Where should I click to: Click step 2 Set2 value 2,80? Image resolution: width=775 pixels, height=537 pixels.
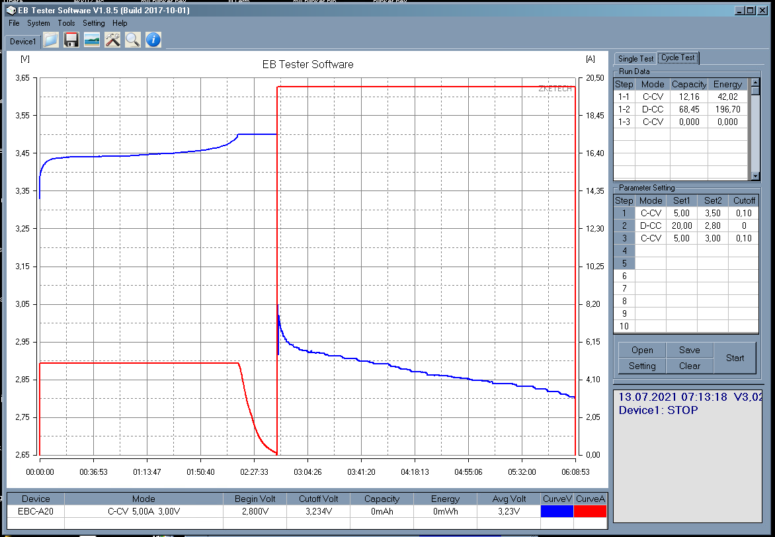point(713,226)
